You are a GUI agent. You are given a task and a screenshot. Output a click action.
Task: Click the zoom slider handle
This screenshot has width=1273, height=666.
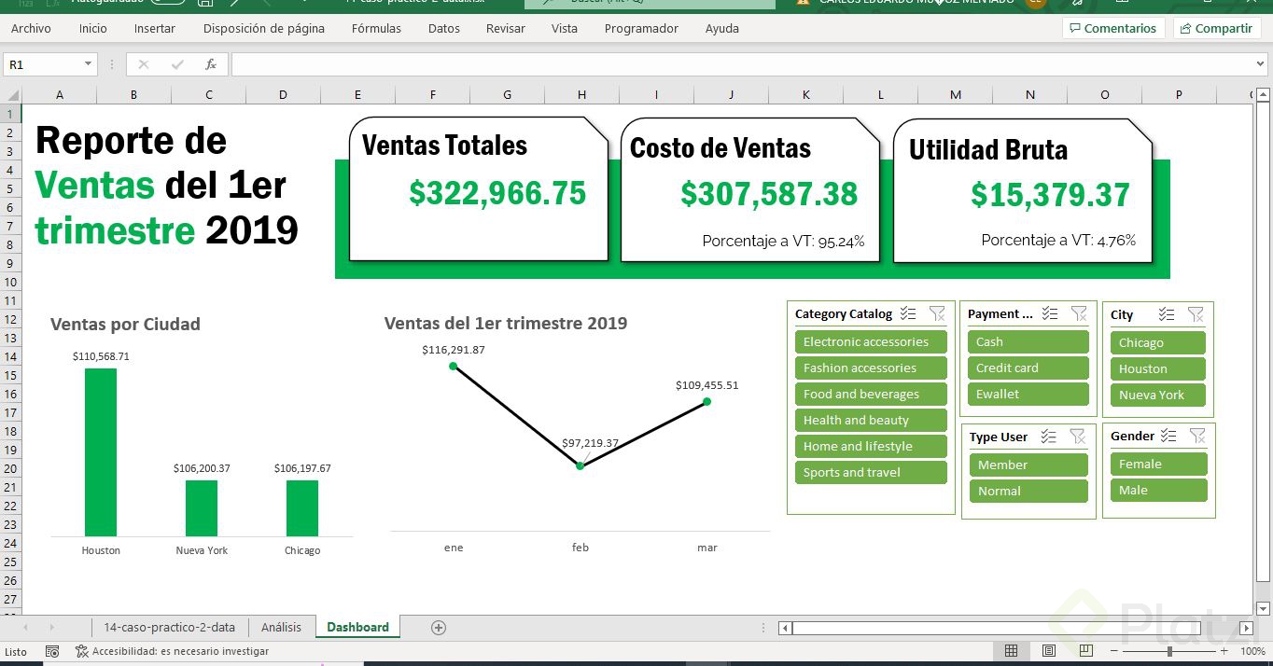(1169, 651)
